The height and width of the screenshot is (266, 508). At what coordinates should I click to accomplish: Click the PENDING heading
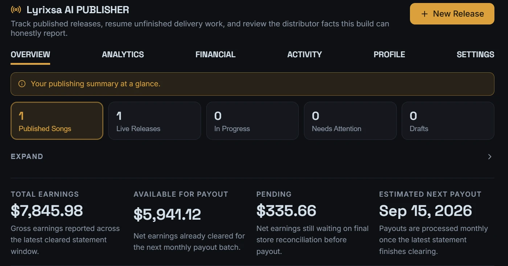click(x=274, y=194)
